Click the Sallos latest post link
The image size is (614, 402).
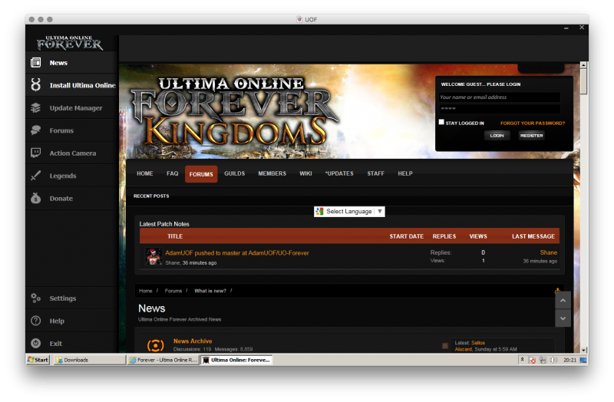click(478, 343)
